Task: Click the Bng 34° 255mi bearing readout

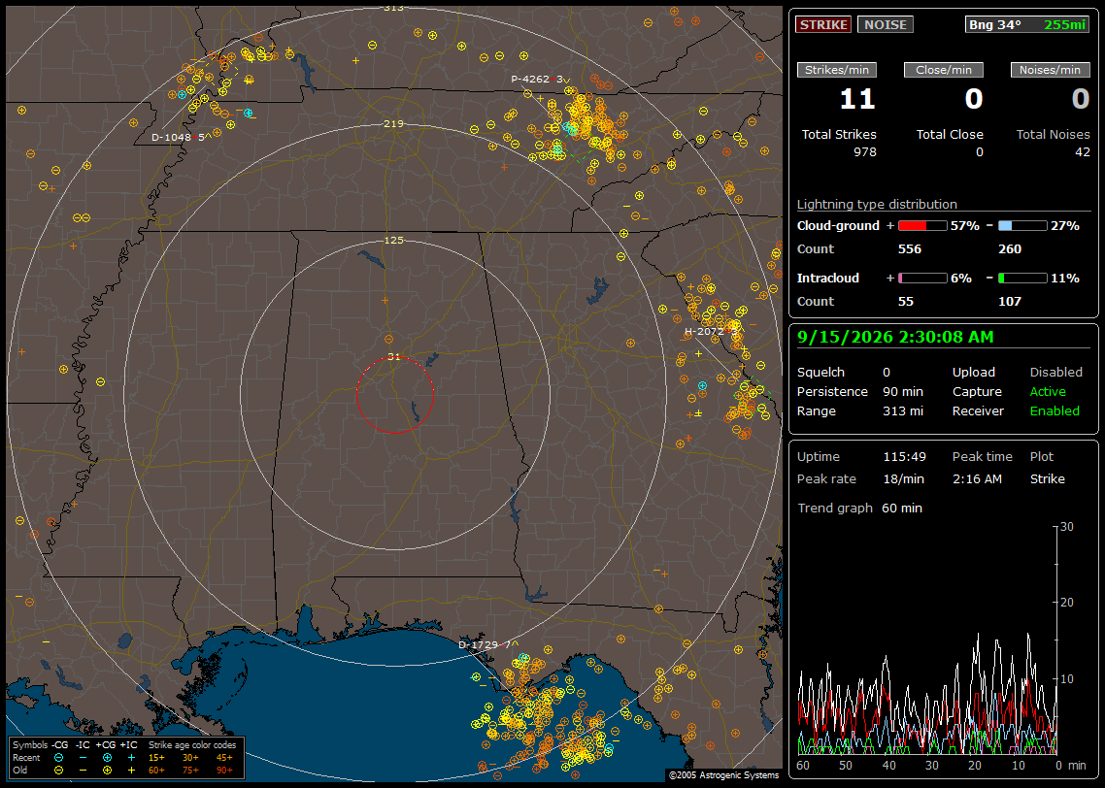Action: click(1026, 24)
